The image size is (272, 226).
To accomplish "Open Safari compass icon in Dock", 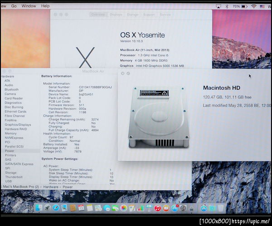I will tap(56, 208).
